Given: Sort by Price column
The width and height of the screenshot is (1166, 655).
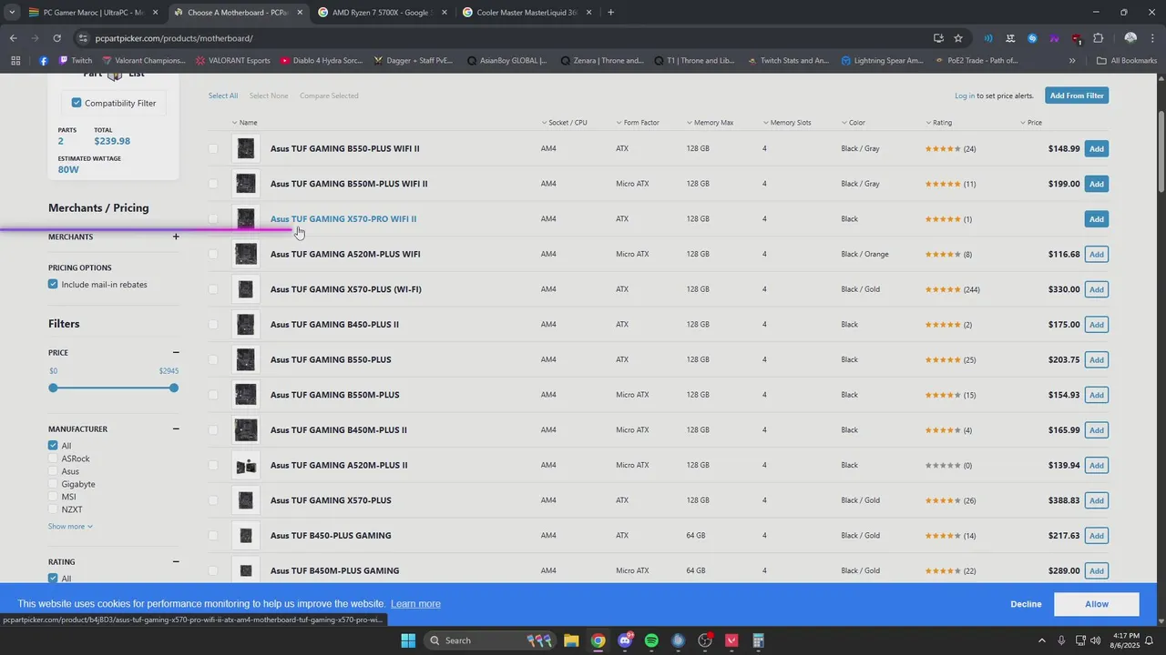Looking at the screenshot, I should (1030, 122).
